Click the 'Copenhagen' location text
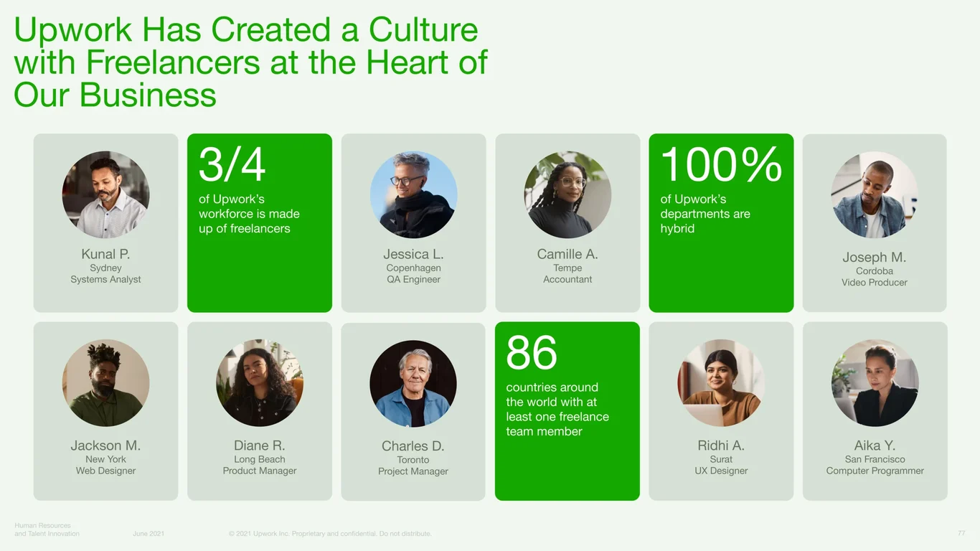The image size is (980, 551). click(x=413, y=268)
